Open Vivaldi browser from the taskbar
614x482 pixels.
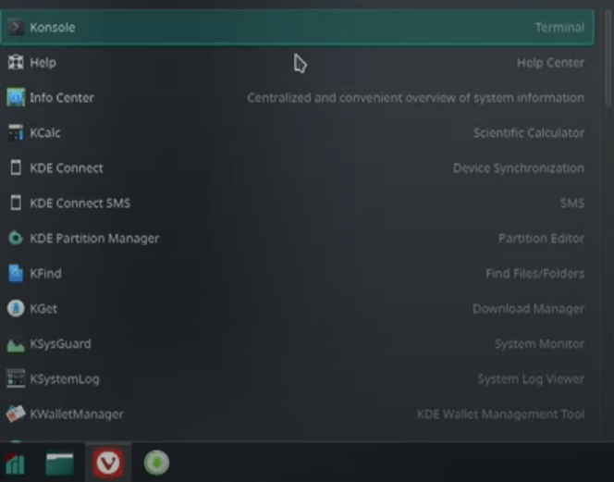(108, 463)
